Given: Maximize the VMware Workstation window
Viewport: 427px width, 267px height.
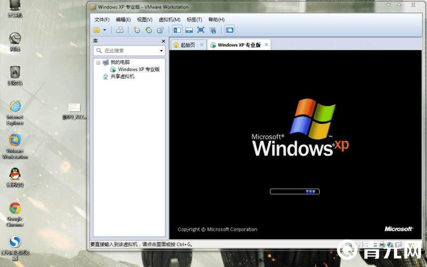Looking at the screenshot, I should 399,5.
